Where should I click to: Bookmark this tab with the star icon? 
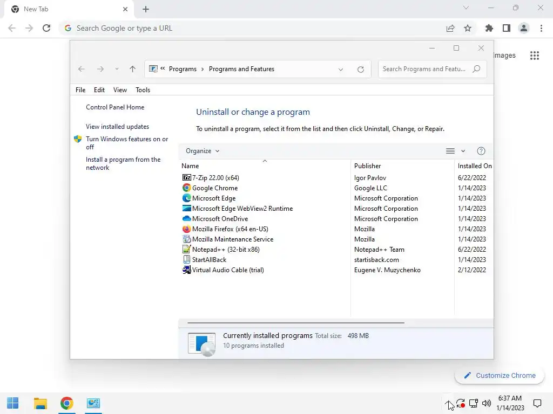pos(468,28)
